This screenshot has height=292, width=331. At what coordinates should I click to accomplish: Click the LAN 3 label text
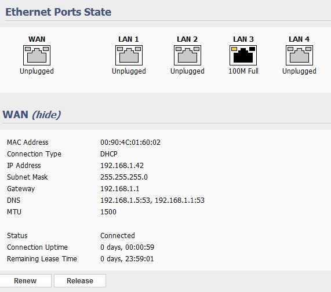coord(243,39)
